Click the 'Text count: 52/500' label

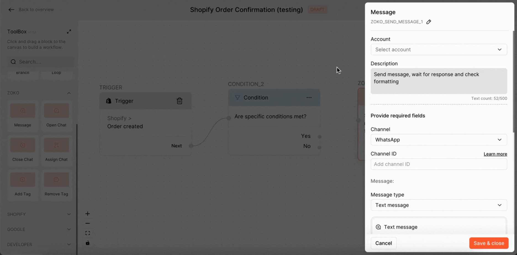(x=489, y=99)
